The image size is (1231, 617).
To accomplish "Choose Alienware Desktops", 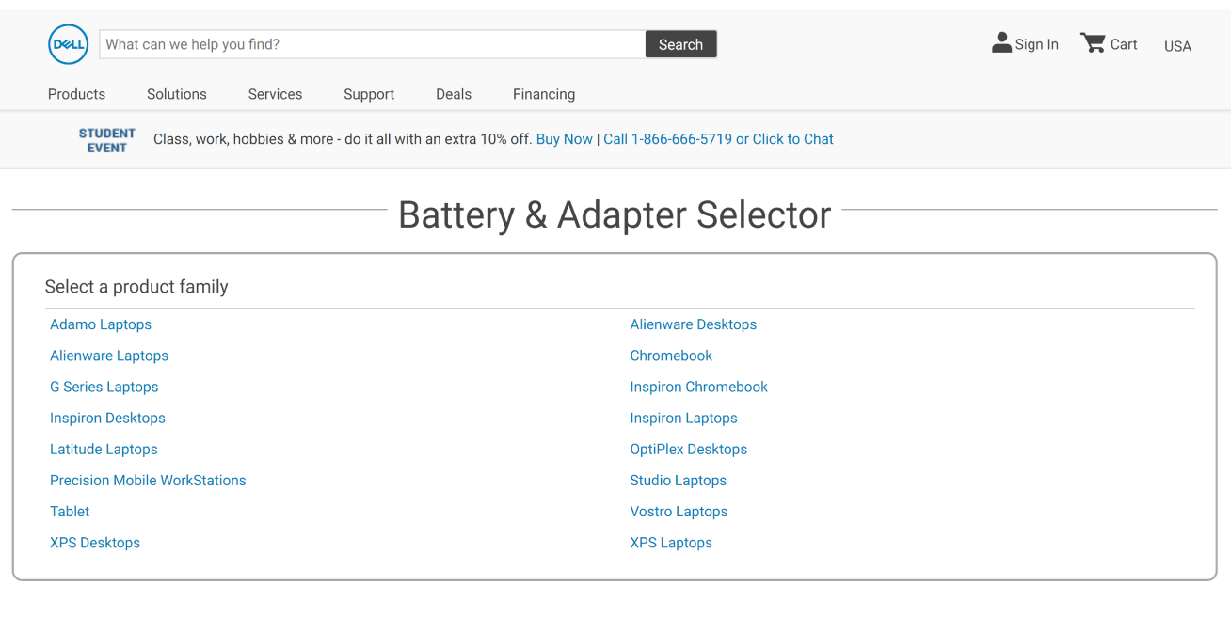I will 694,324.
